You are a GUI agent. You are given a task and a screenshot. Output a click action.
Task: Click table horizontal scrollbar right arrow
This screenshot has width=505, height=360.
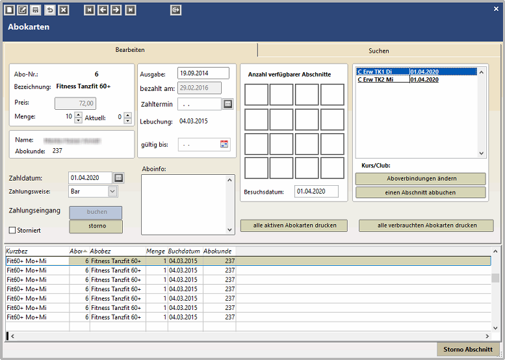click(x=487, y=336)
